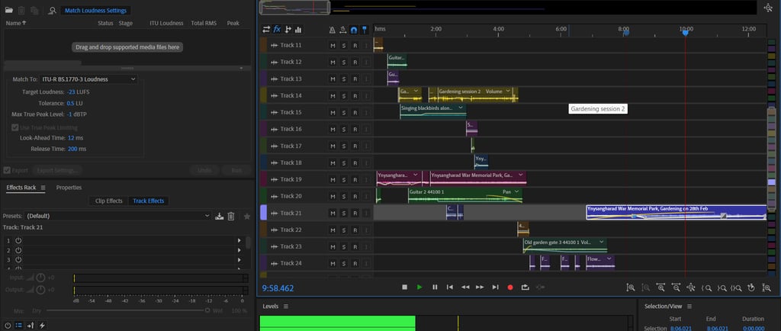Screen dimensions: 781x331
Task: Click the Match Loudness Settings button
Action: pyautogui.click(x=95, y=11)
